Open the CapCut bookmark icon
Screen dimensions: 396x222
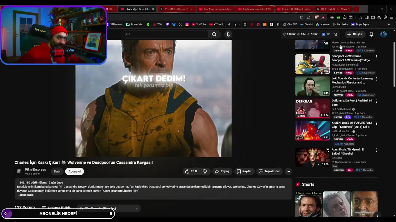278,24
